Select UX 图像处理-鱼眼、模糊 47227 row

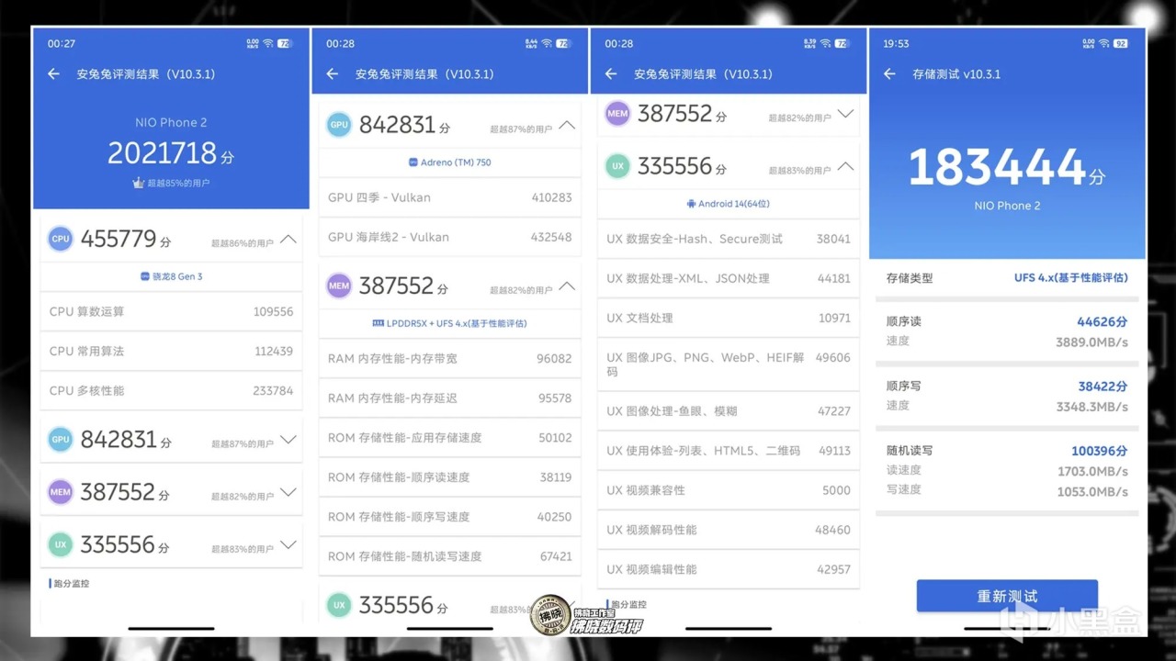[x=729, y=411]
